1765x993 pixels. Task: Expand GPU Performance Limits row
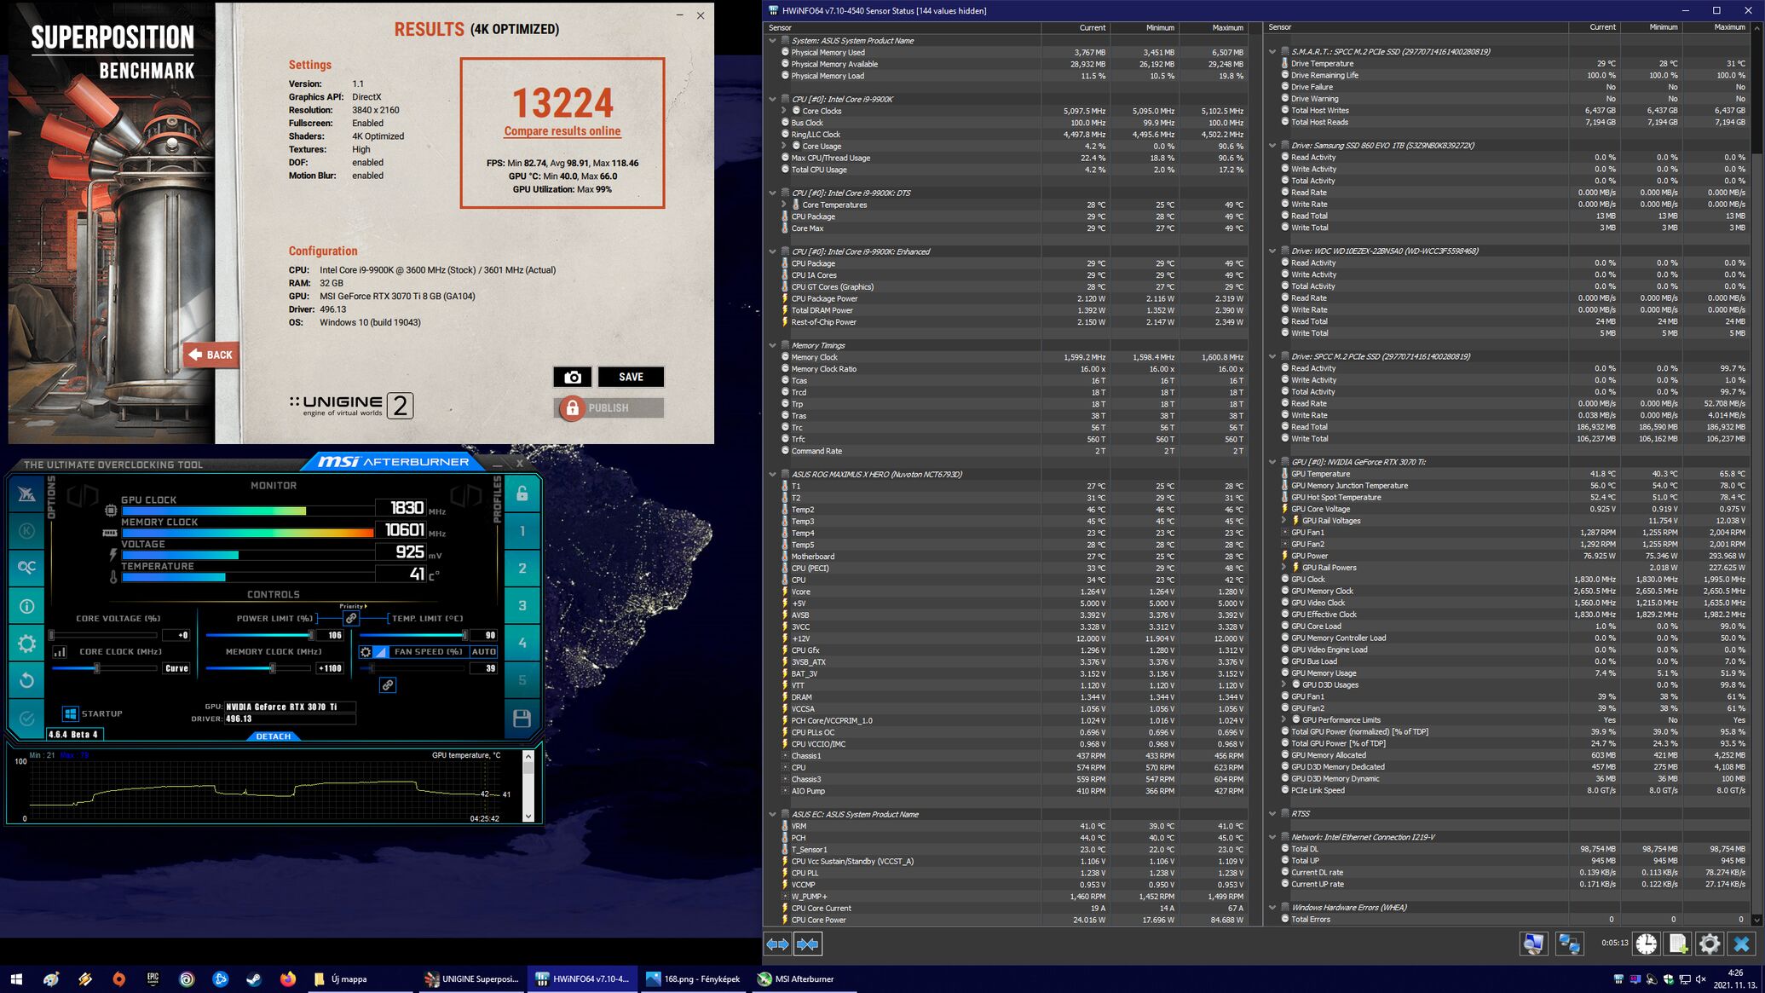[1284, 720]
